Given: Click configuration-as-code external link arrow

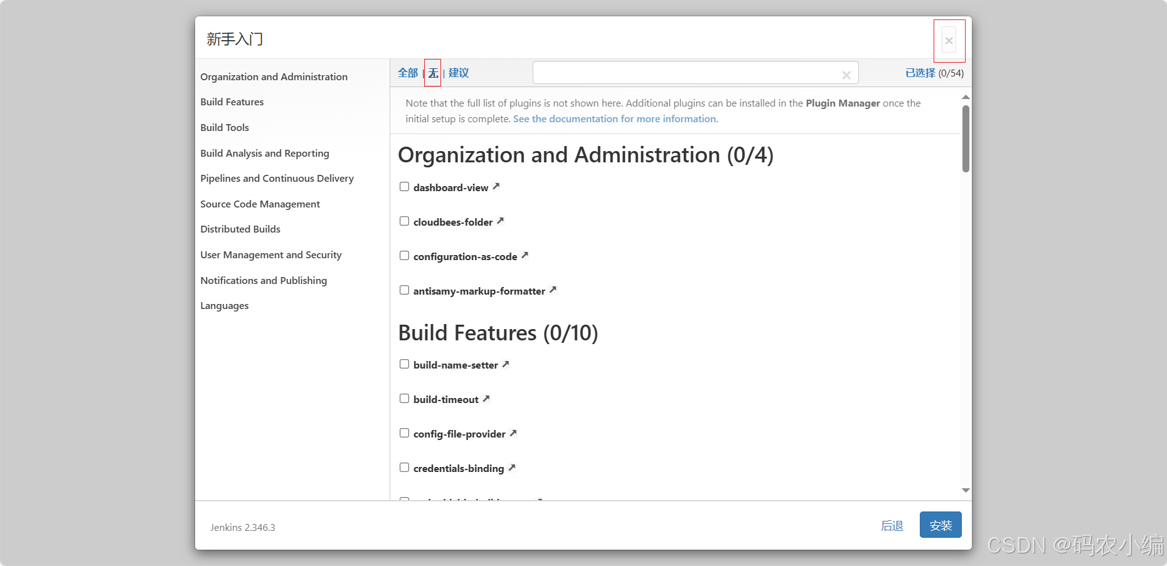Looking at the screenshot, I should (525, 255).
